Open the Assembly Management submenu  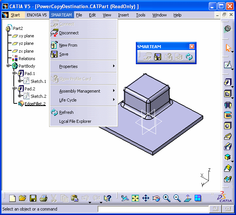[80, 91]
